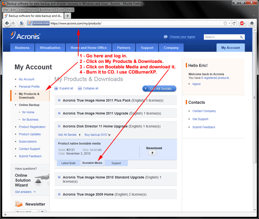The image size is (259, 219).
Task: Click the Download arrow button for bootable media
Action: 152,153
